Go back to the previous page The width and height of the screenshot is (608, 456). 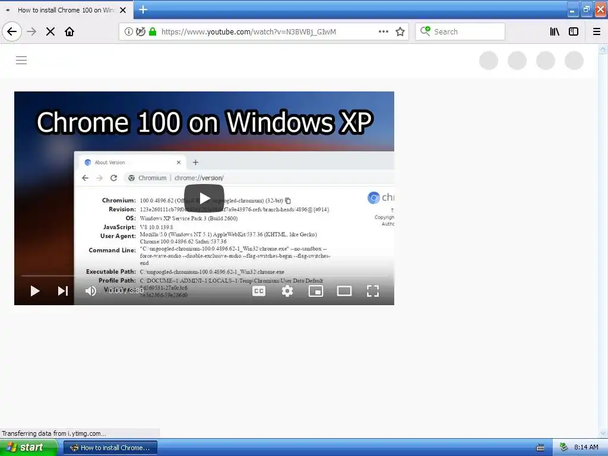[x=12, y=31]
